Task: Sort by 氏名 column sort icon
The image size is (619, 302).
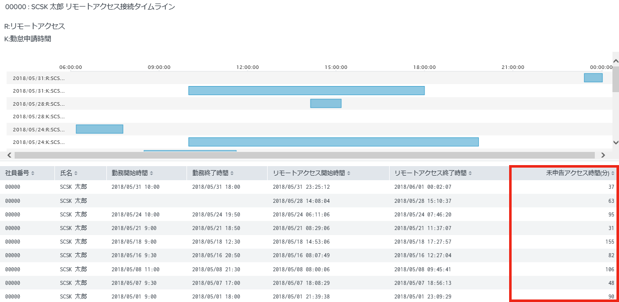Action: [x=76, y=173]
